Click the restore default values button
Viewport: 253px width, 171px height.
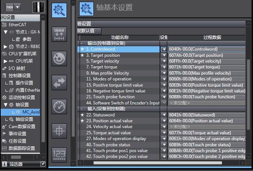[x=89, y=31]
